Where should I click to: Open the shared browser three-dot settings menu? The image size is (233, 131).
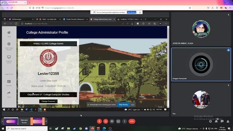pyautogui.click(x=166, y=24)
